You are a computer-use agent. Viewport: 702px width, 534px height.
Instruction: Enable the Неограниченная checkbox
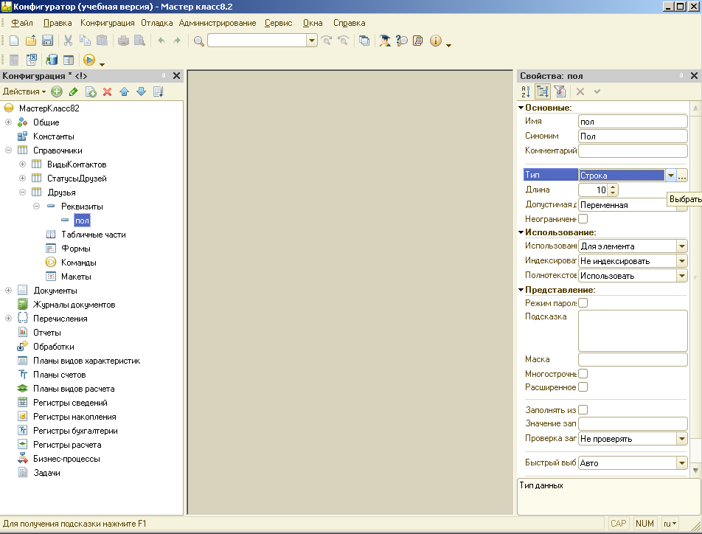(x=583, y=219)
